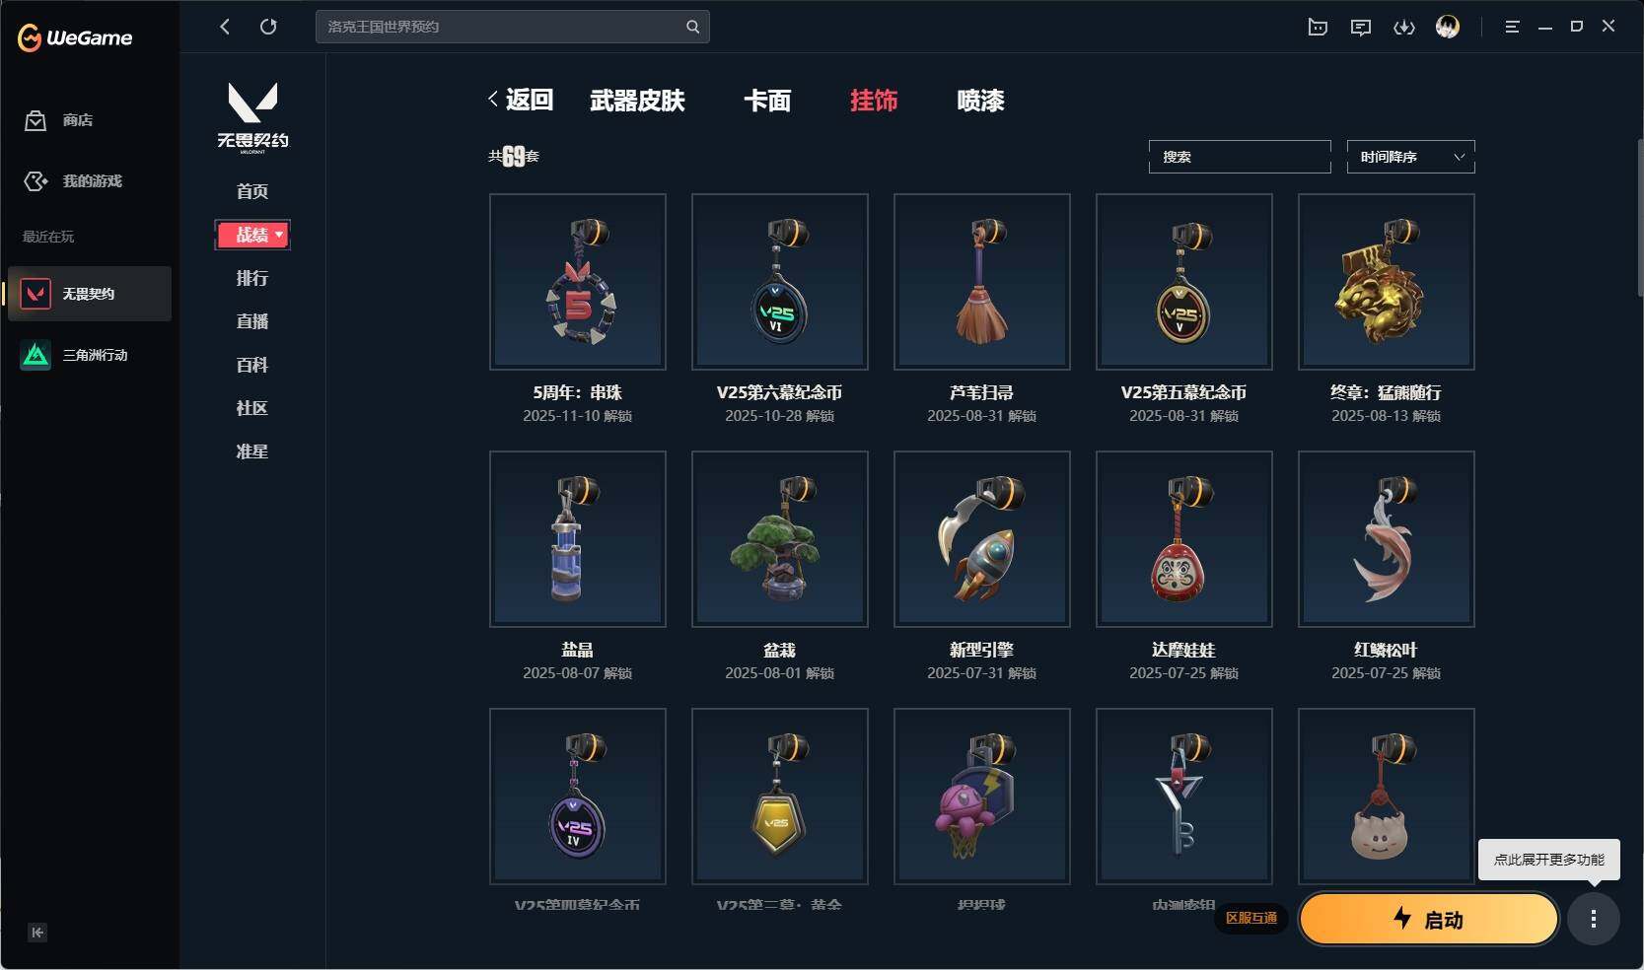1644x970 pixels.
Task: Open the download manager icon
Action: tap(1403, 27)
